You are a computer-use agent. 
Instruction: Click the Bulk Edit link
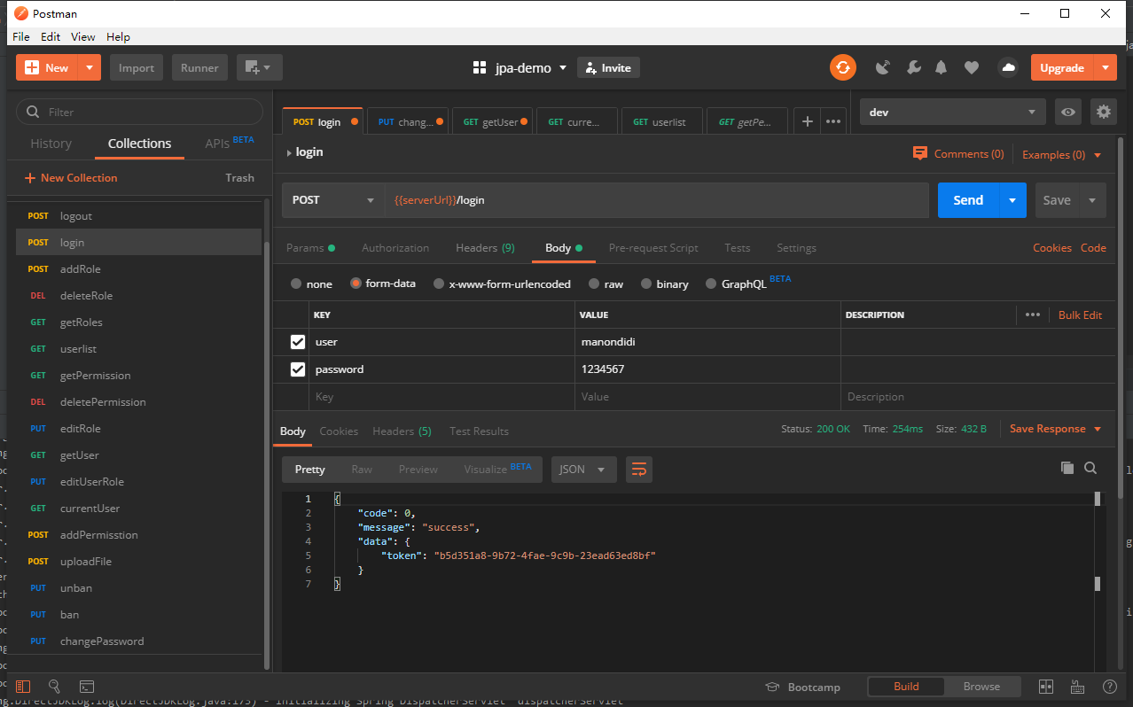point(1081,315)
